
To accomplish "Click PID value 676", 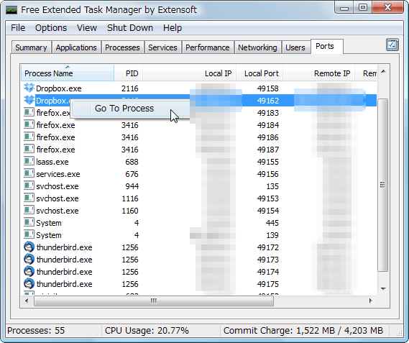I will tap(132, 174).
